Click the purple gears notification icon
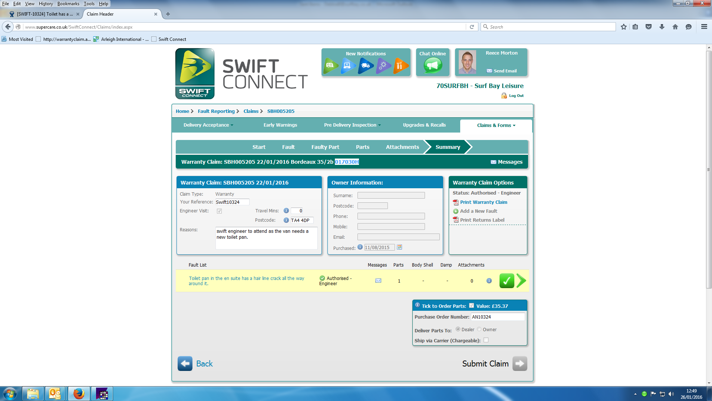 [x=383, y=66]
